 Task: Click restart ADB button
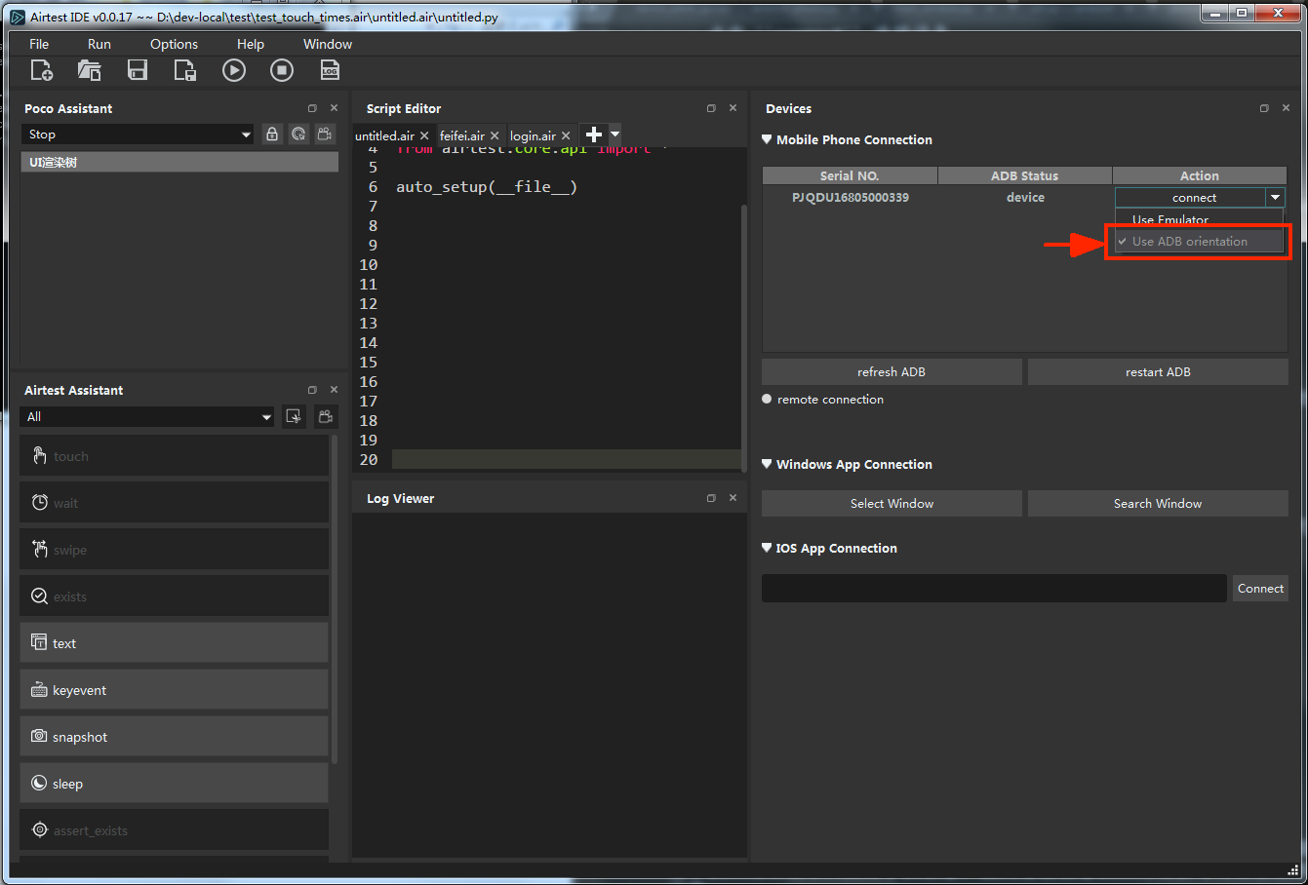[1158, 371]
